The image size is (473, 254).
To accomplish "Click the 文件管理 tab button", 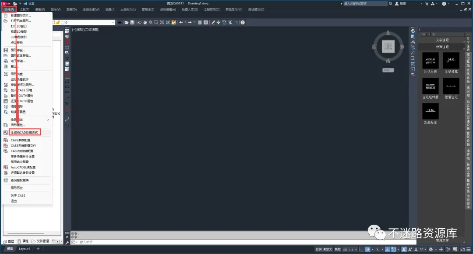I will 40,241.
